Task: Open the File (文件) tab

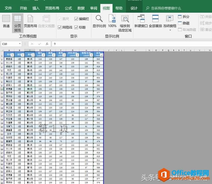Action: point(8,8)
